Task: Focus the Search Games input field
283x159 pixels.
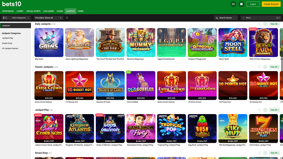Action: pos(226,18)
